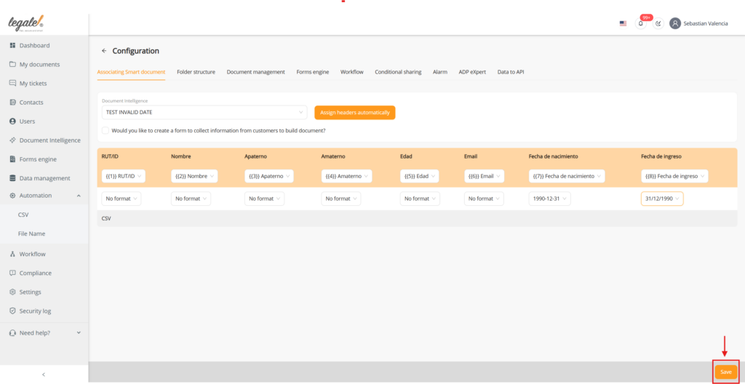
Task: Click the My tickets icon
Action: 13,83
